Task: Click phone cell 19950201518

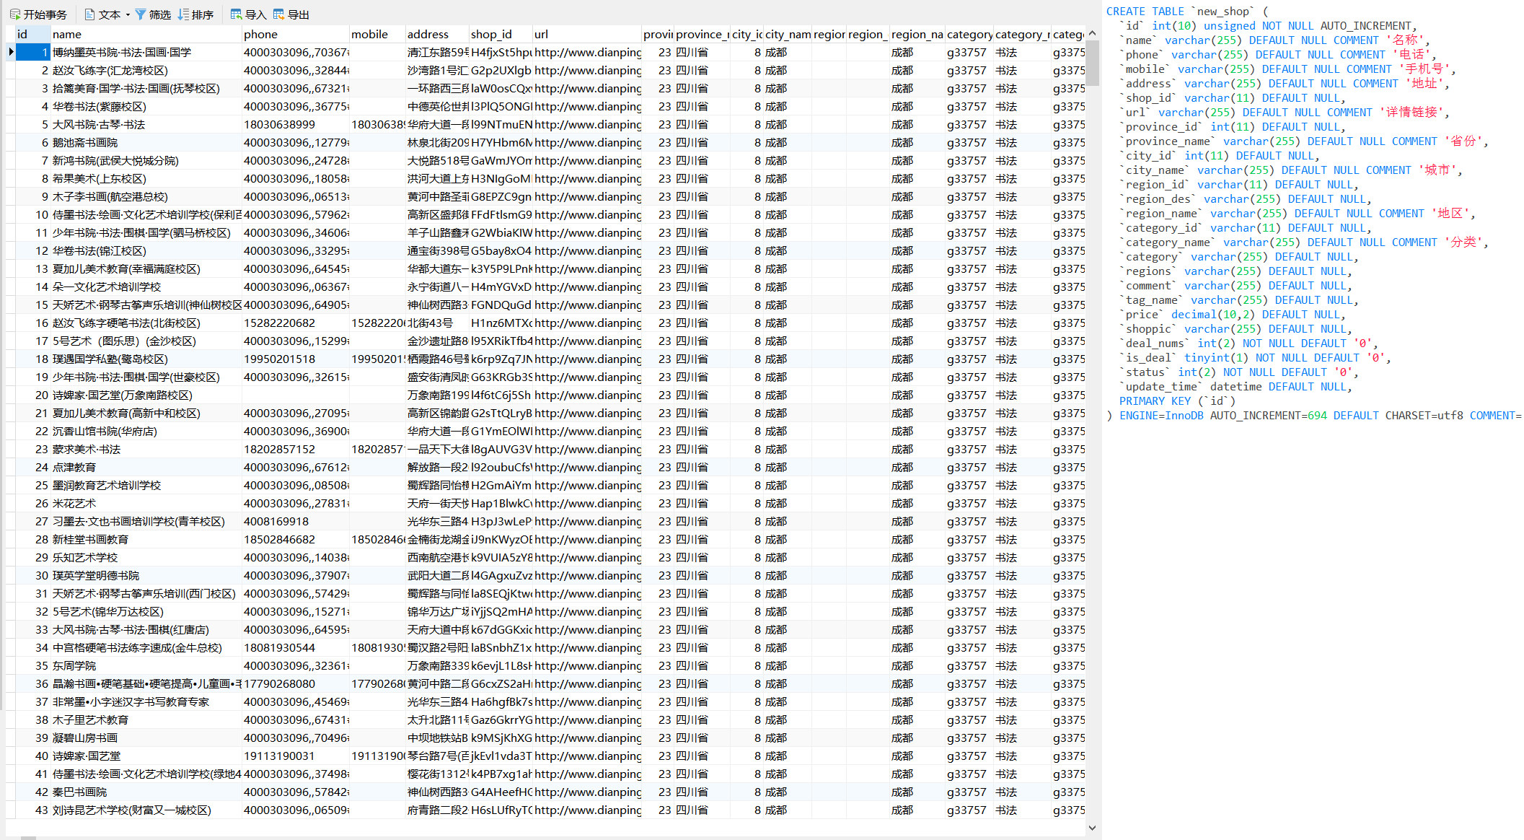Action: coord(296,359)
